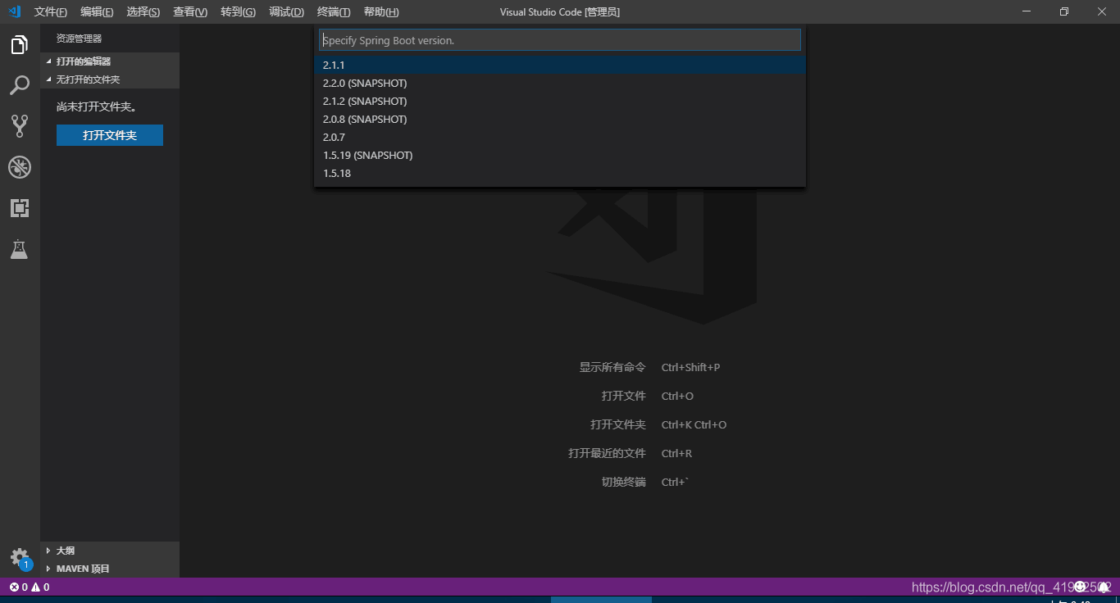Select version 1.5.19 (SNAPSHOT)
Viewport: 1120px width, 603px height.
click(560, 155)
